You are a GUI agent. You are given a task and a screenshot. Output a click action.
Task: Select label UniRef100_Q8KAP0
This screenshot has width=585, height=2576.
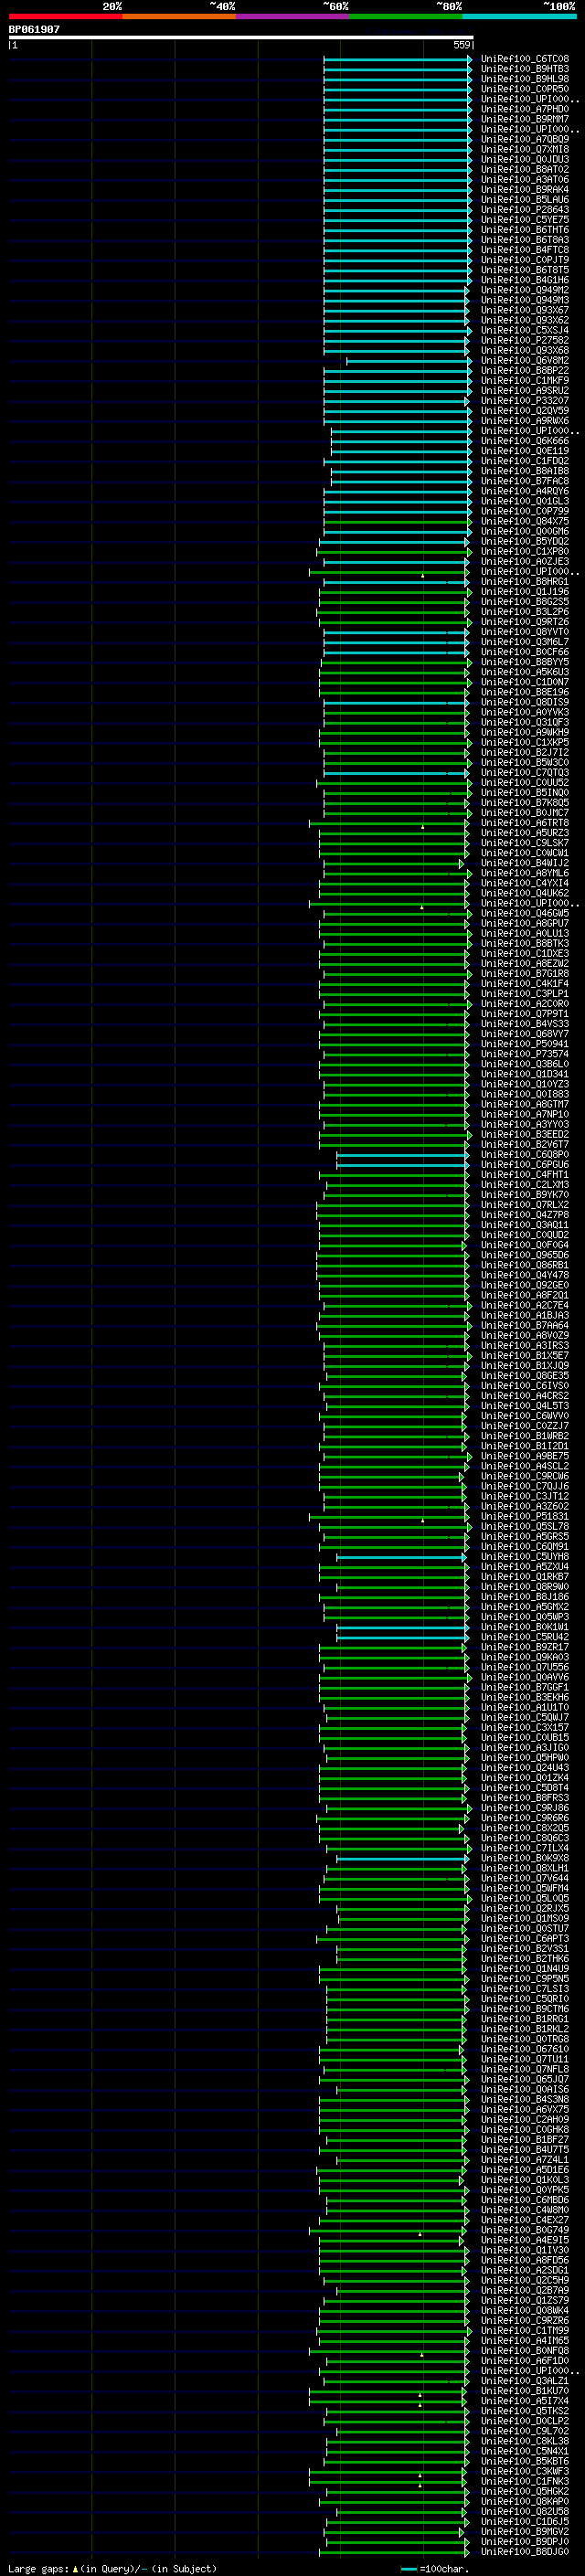tap(525, 2502)
